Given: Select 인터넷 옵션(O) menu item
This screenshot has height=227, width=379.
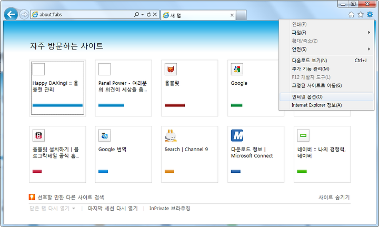Looking at the screenshot, I should click(326, 97).
